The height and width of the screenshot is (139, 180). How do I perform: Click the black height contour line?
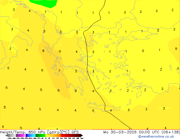coord(87,57)
